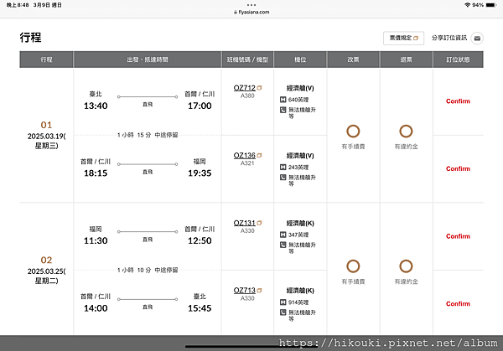503x351 pixels.
Task: Click the popup icon beside OZ713
Action: click(x=259, y=291)
